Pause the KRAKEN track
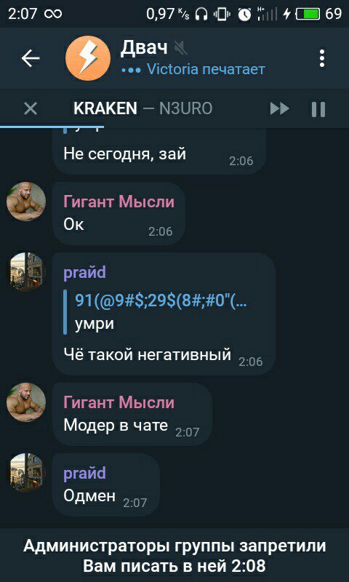The image size is (349, 582). [x=318, y=109]
